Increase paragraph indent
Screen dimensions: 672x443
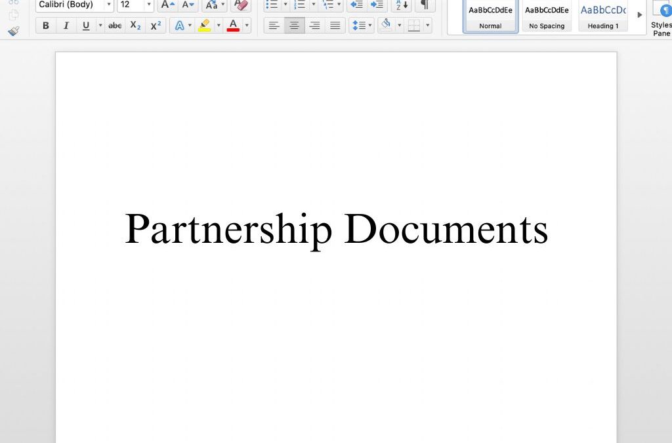377,5
